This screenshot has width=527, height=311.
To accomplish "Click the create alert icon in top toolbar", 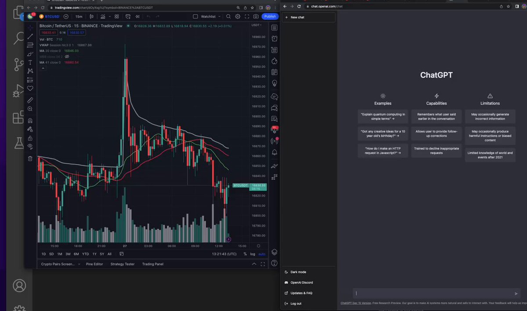I will [x=128, y=16].
